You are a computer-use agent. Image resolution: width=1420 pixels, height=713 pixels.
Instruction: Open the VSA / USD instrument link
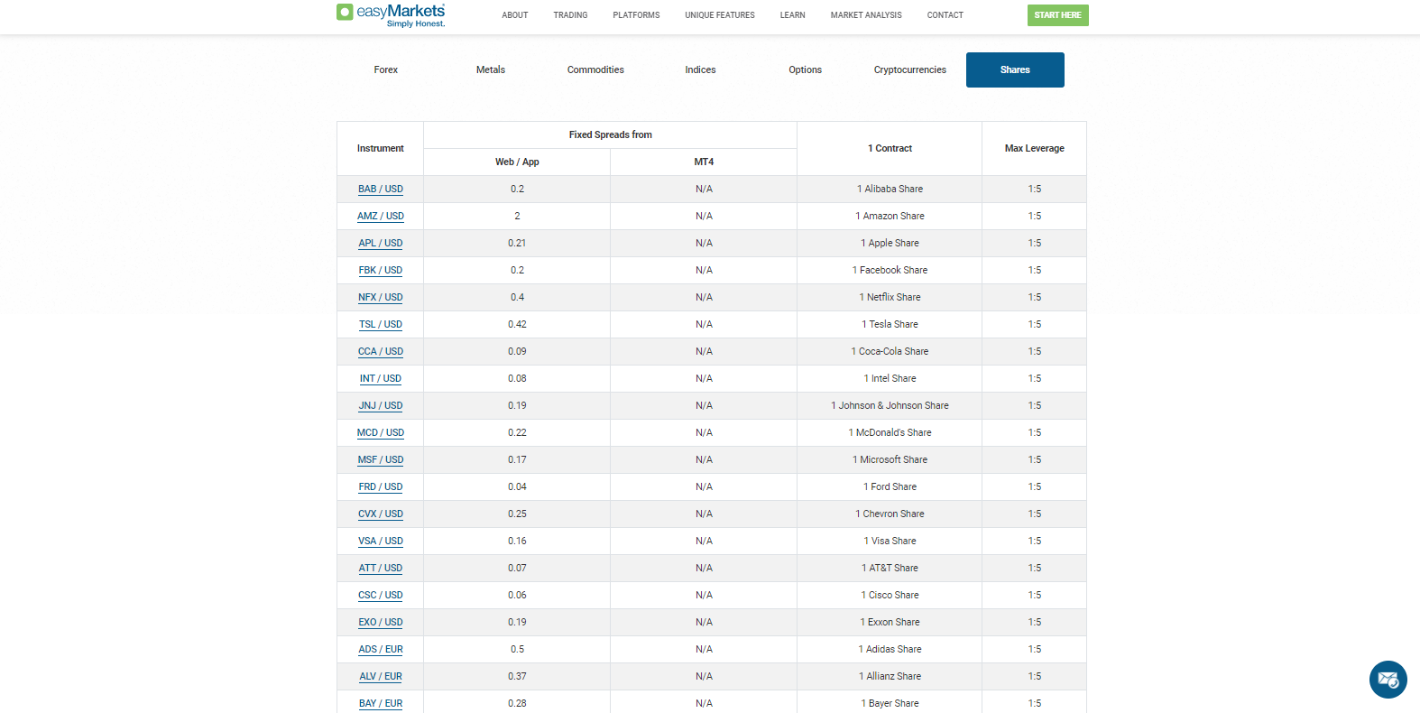381,542
